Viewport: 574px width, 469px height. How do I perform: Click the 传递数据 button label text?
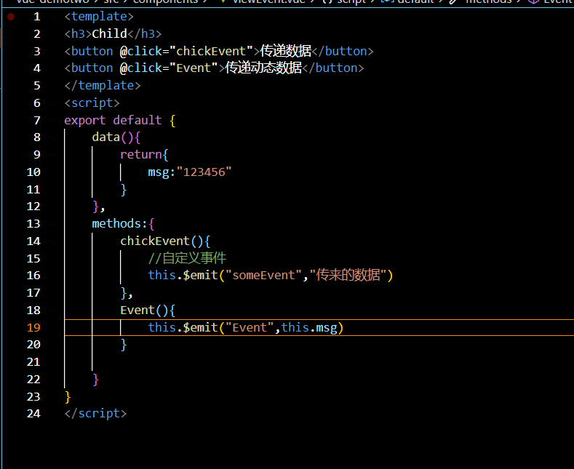(285, 51)
